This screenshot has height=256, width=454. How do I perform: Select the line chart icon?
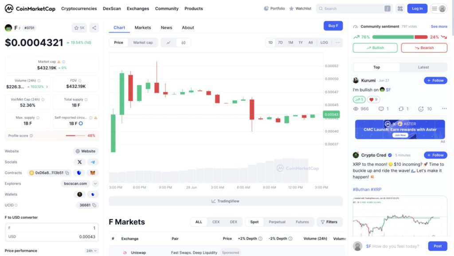coord(168,43)
